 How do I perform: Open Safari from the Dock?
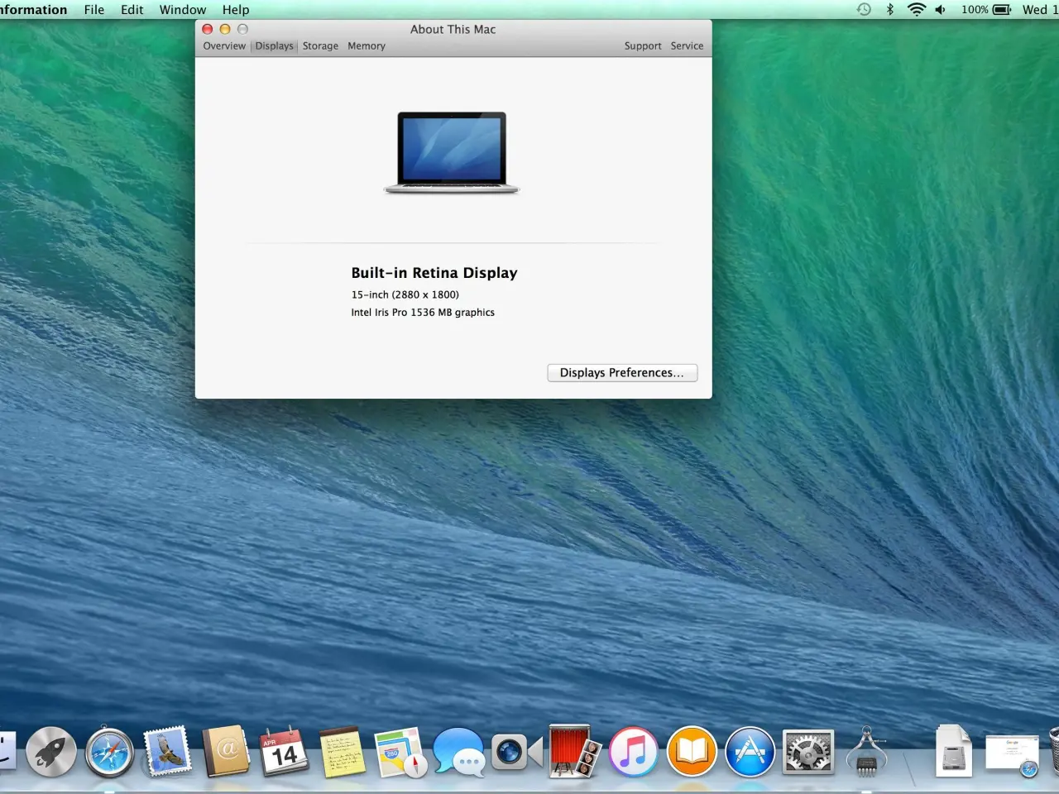click(109, 753)
